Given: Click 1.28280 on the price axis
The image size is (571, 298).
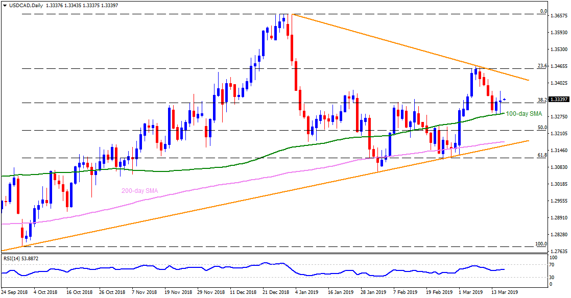Looking at the screenshot, I should (560, 235).
